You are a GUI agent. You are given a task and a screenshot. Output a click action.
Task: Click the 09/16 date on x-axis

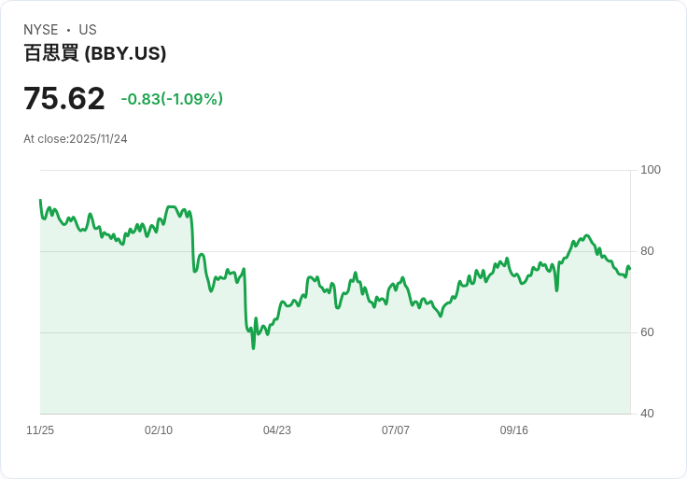click(x=514, y=430)
